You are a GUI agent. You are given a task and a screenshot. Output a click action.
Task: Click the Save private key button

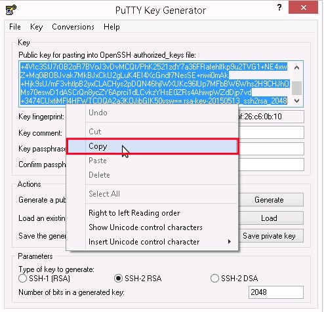click(269, 236)
